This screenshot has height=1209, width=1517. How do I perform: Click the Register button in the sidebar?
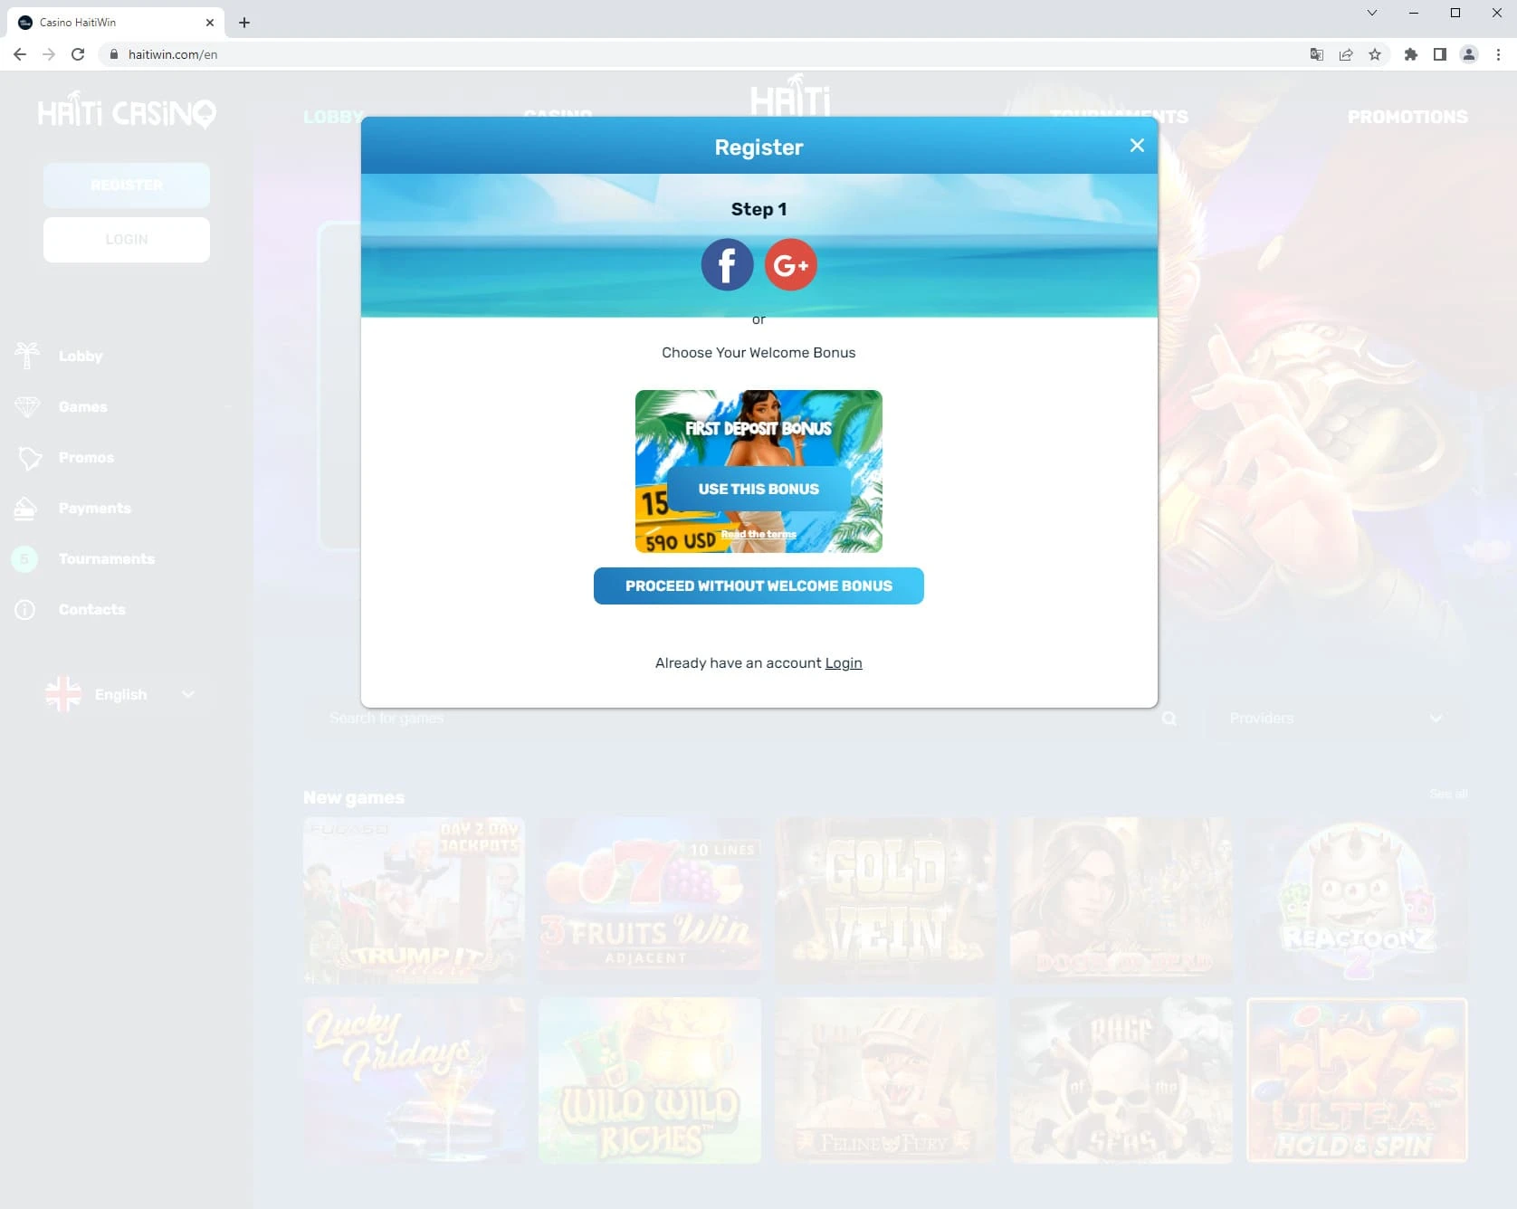[127, 186]
